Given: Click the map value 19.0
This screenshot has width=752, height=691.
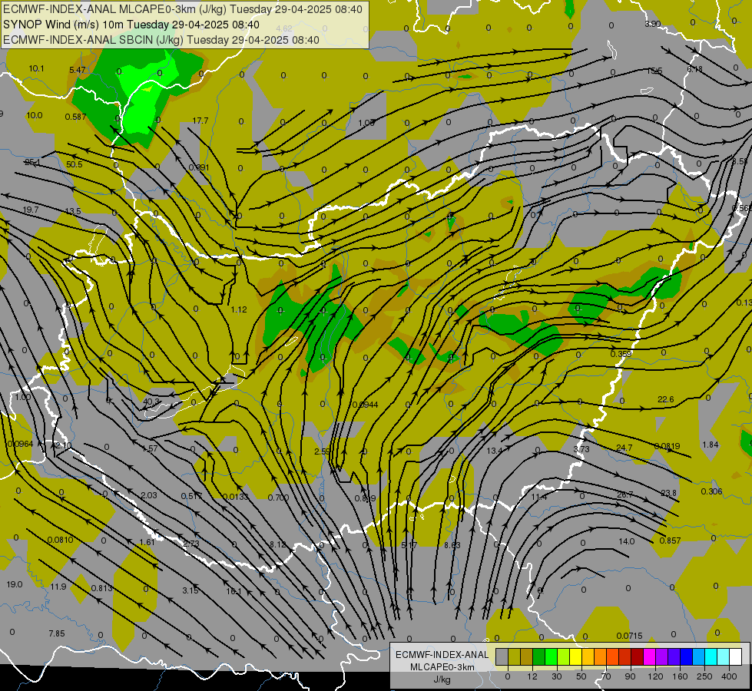Looking at the screenshot, I should tap(15, 584).
